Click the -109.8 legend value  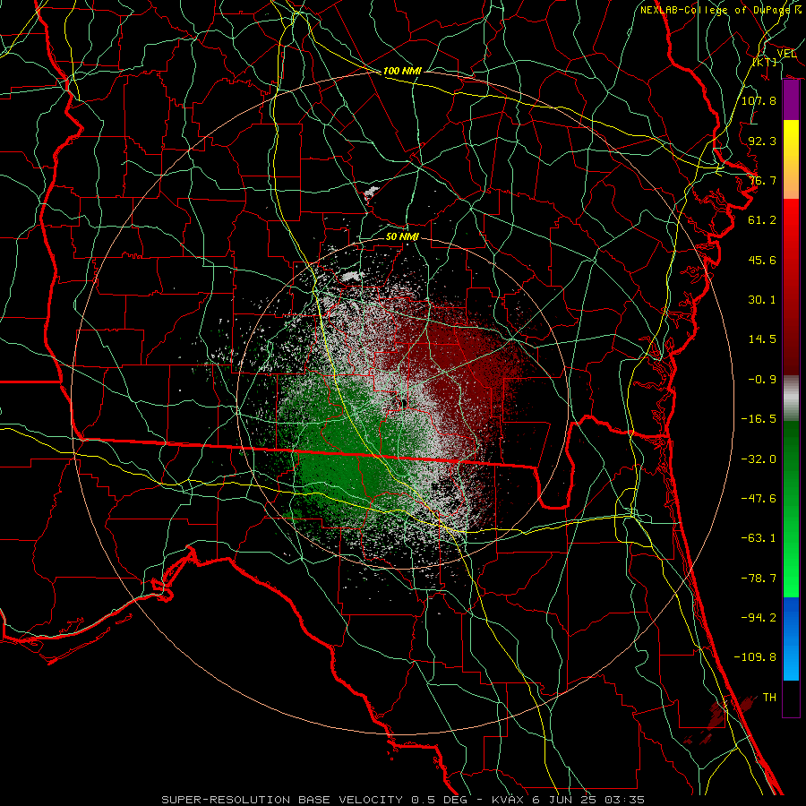(755, 657)
